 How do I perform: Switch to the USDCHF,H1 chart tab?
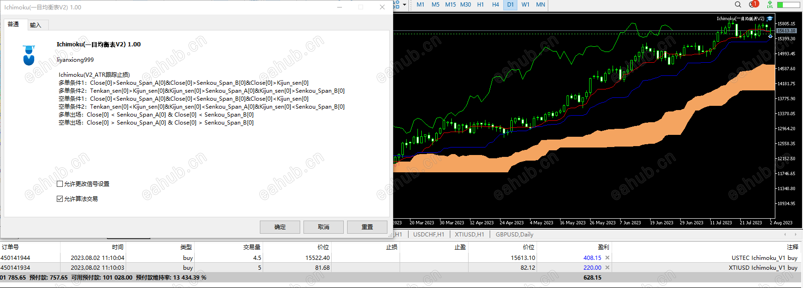(x=429, y=235)
